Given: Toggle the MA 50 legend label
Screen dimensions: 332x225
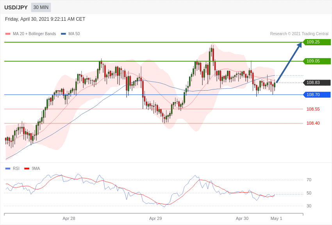Looking at the screenshot, I should pyautogui.click(x=74, y=34).
